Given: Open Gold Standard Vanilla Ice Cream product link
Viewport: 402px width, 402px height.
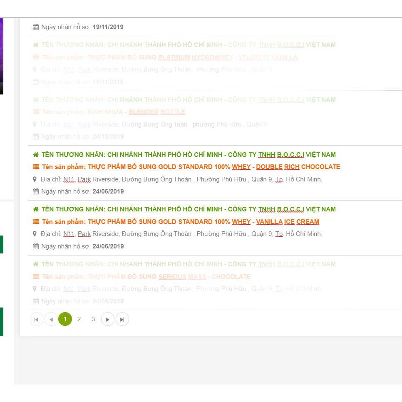Looking at the screenshot, I should (203, 222).
